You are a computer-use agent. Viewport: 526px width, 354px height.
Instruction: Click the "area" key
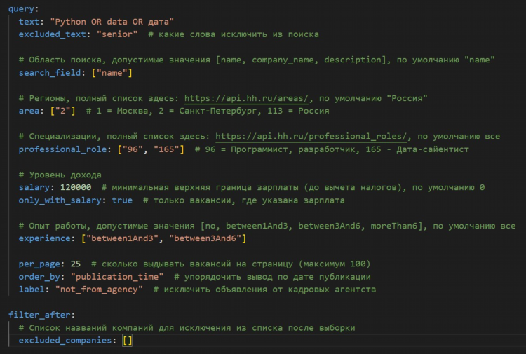click(29, 111)
